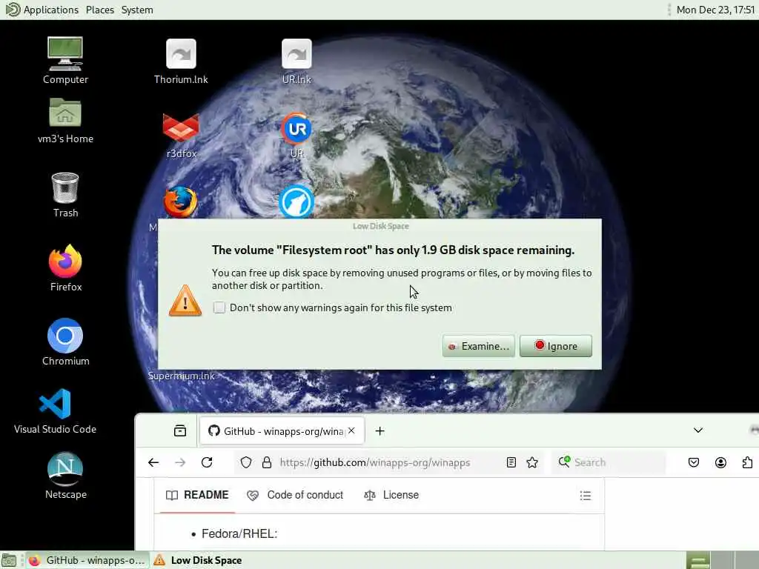Open the Places menu
Viewport: 759px width, 569px height.
point(100,10)
